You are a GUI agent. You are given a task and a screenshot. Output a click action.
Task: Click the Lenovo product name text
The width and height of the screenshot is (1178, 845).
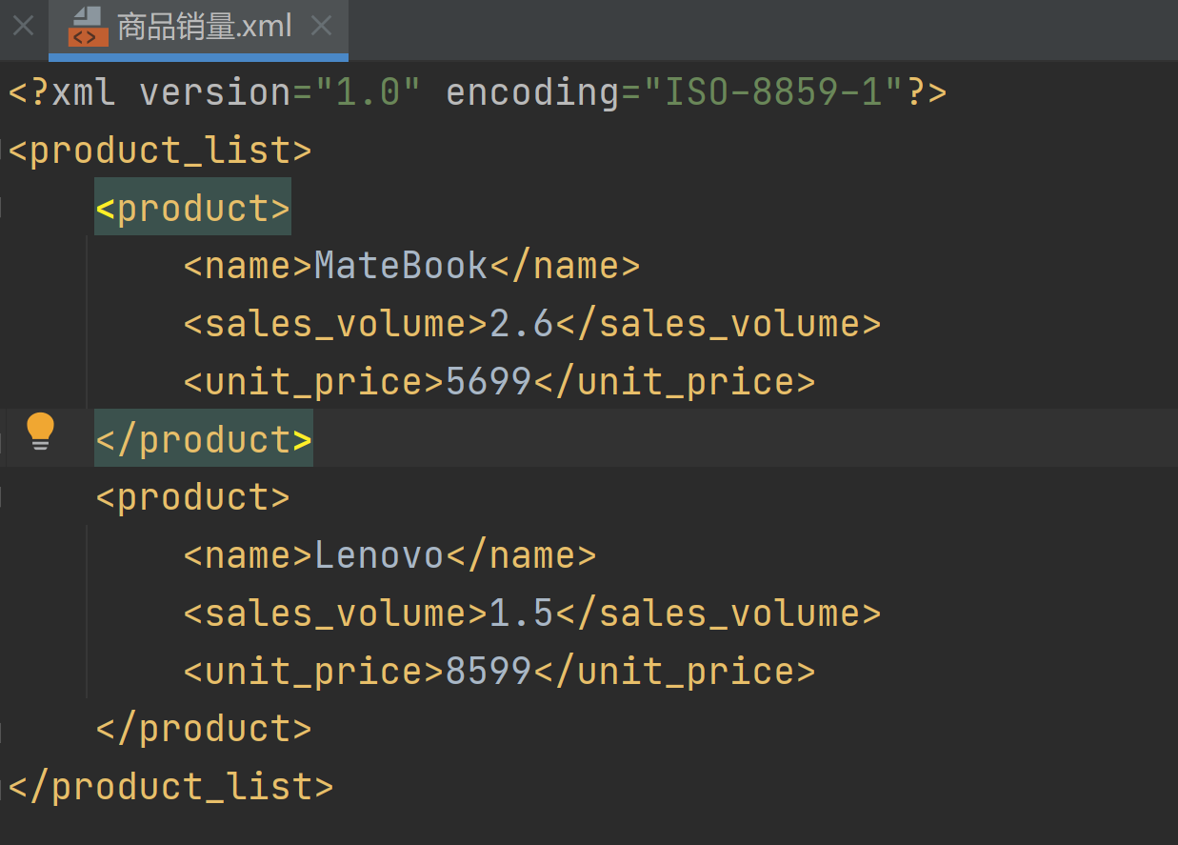pyautogui.click(x=378, y=553)
